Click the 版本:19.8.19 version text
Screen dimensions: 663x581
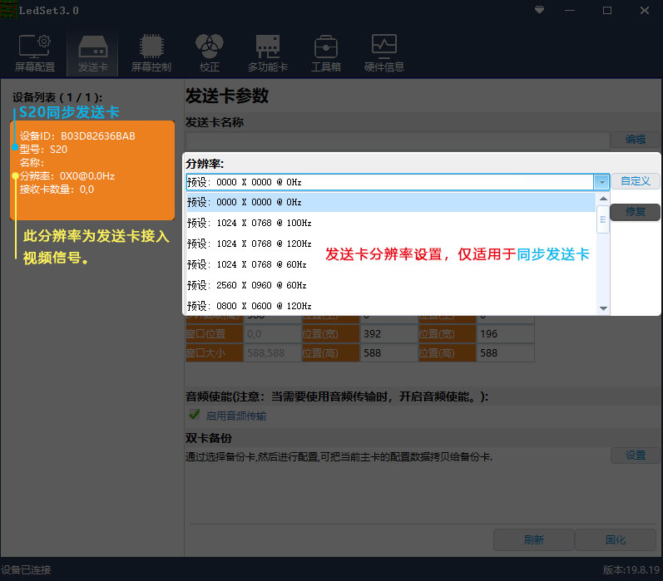631,570
